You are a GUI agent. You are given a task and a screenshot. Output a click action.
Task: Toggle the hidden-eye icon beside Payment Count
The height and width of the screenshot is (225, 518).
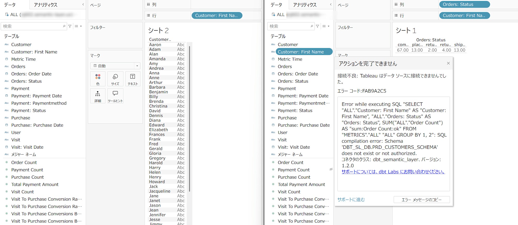[x=331, y=169]
